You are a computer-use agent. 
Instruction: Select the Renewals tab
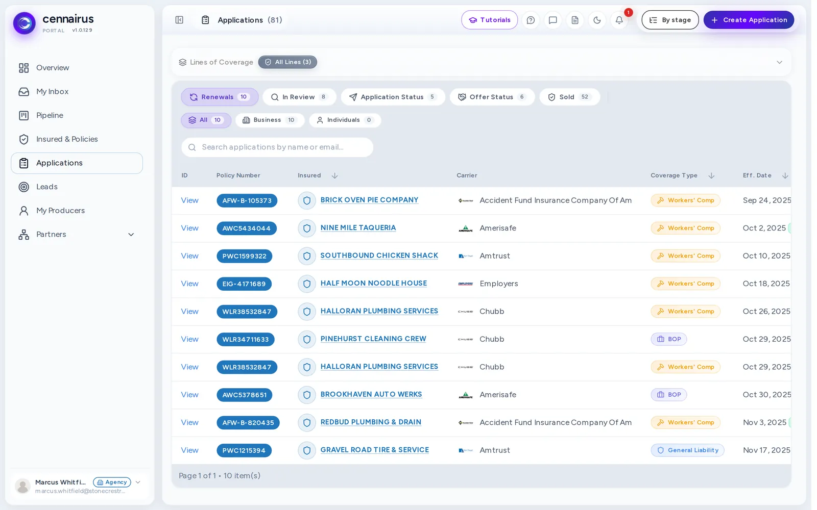pos(220,97)
